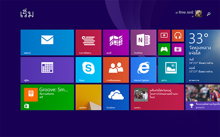Open the Reading List tile
The height and width of the screenshot is (137, 220).
[x=88, y=42]
